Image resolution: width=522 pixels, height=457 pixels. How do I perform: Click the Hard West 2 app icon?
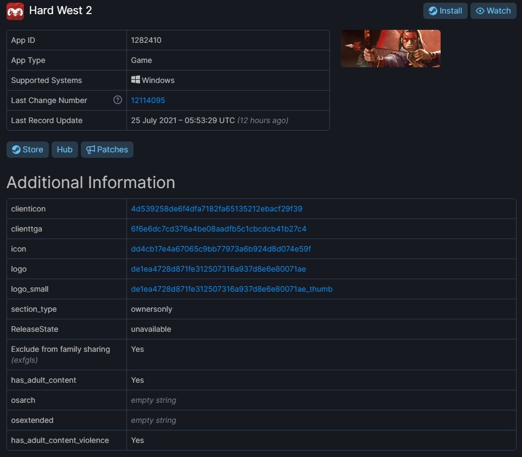click(x=15, y=11)
